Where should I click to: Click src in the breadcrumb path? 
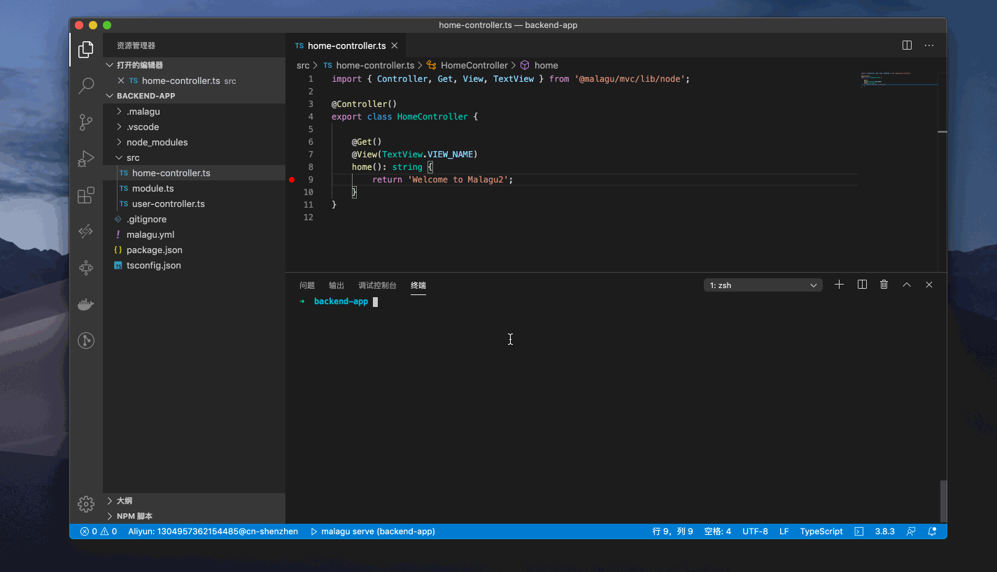303,65
